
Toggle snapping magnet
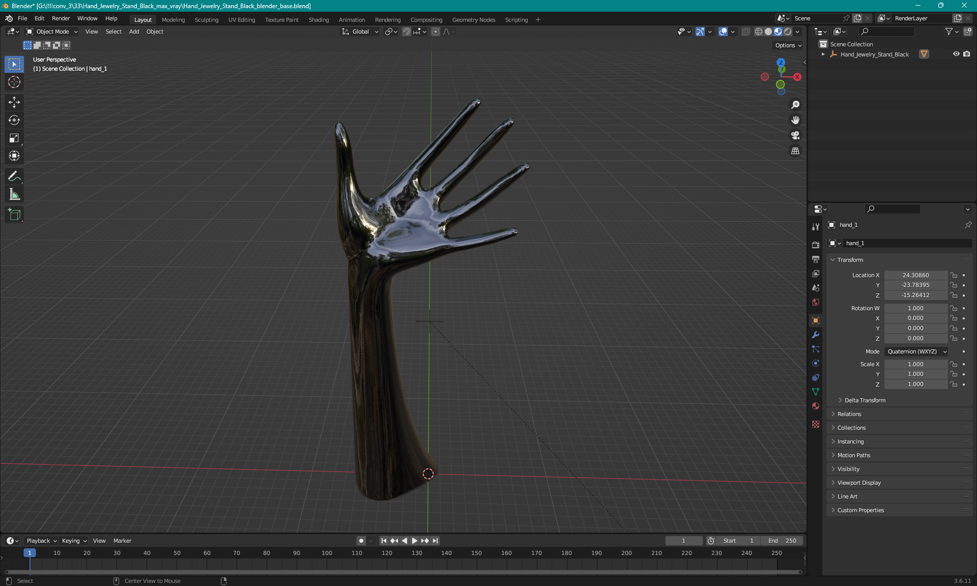pos(407,32)
